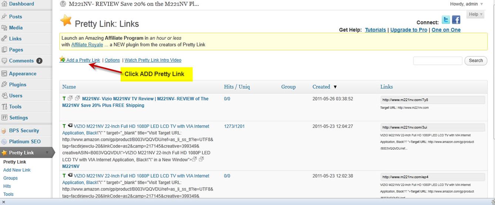The width and height of the screenshot is (495, 205).
Task: Click the Posts pin icon in sidebar
Action: coord(4,17)
